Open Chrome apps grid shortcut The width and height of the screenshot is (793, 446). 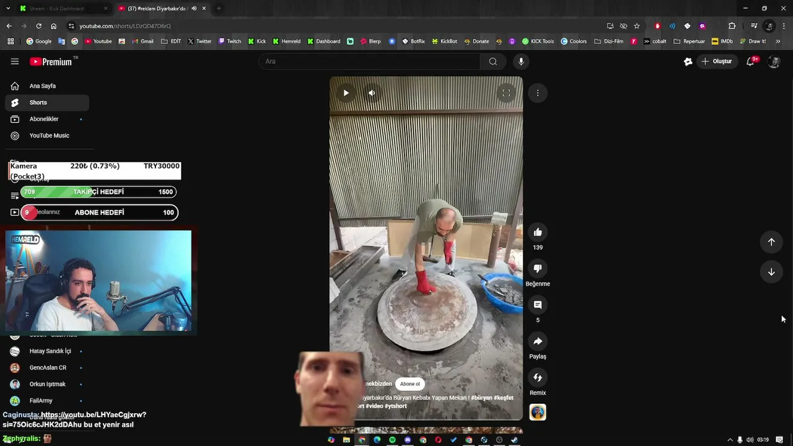coord(11,42)
